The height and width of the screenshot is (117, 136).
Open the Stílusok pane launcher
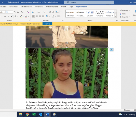[117, 21]
